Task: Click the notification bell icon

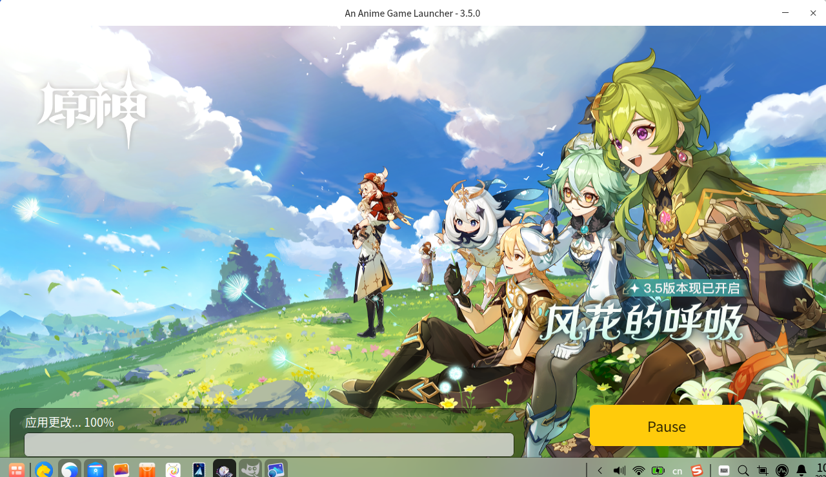Action: click(x=803, y=471)
